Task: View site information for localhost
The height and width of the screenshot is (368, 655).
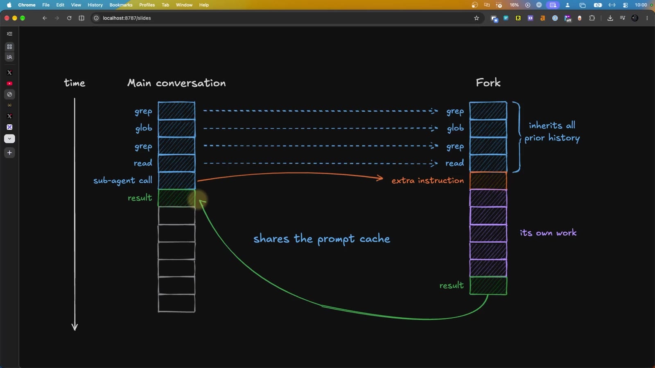Action: click(x=96, y=18)
